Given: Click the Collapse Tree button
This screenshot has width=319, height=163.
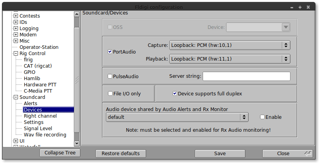Looking at the screenshot, I should 60,153.
